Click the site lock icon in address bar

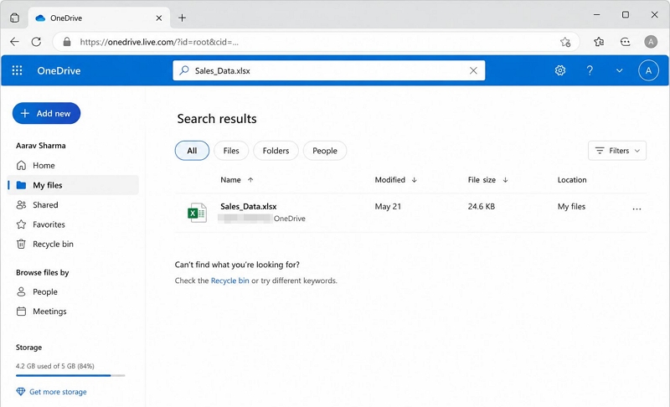tap(67, 41)
